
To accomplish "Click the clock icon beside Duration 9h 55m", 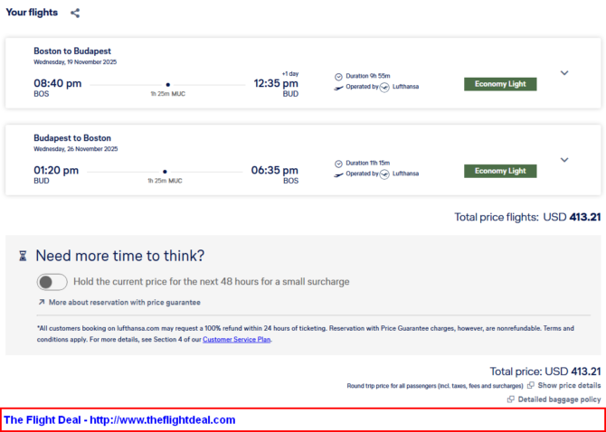I will (x=338, y=77).
